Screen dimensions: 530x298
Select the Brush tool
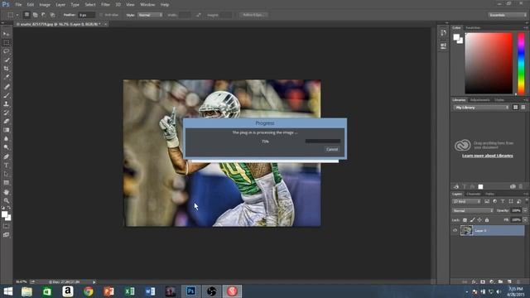[x=6, y=95]
